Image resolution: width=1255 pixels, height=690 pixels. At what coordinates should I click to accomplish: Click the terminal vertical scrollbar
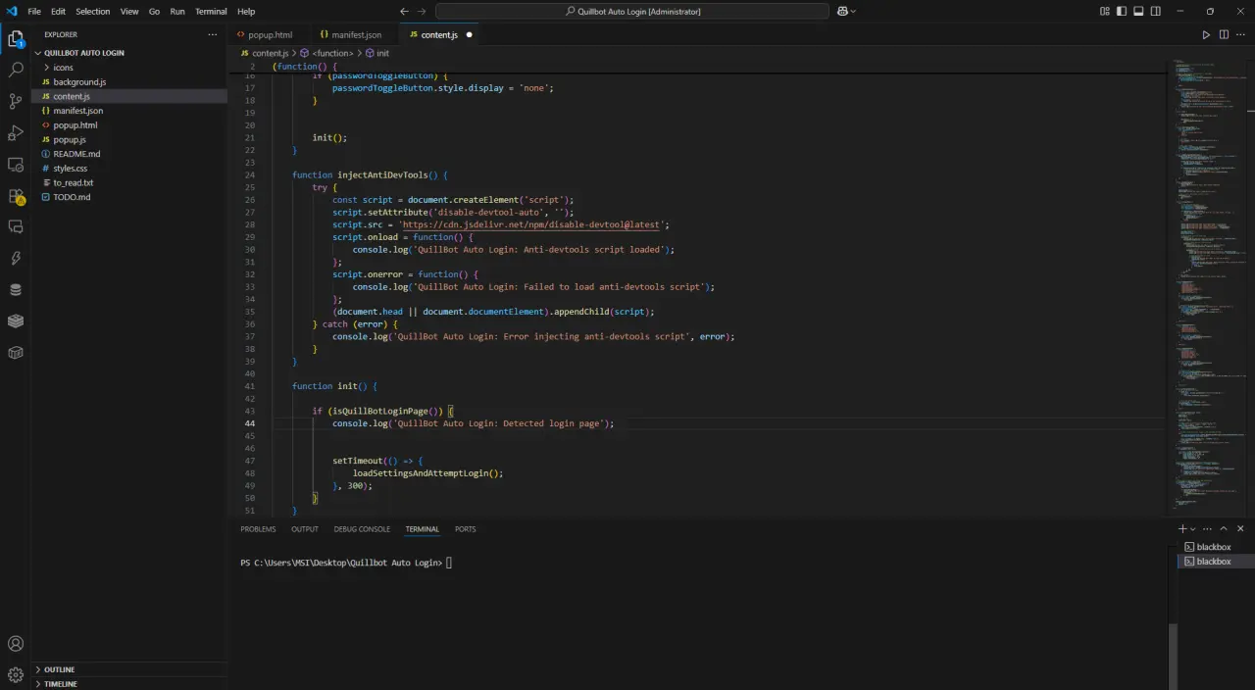[x=1173, y=655]
